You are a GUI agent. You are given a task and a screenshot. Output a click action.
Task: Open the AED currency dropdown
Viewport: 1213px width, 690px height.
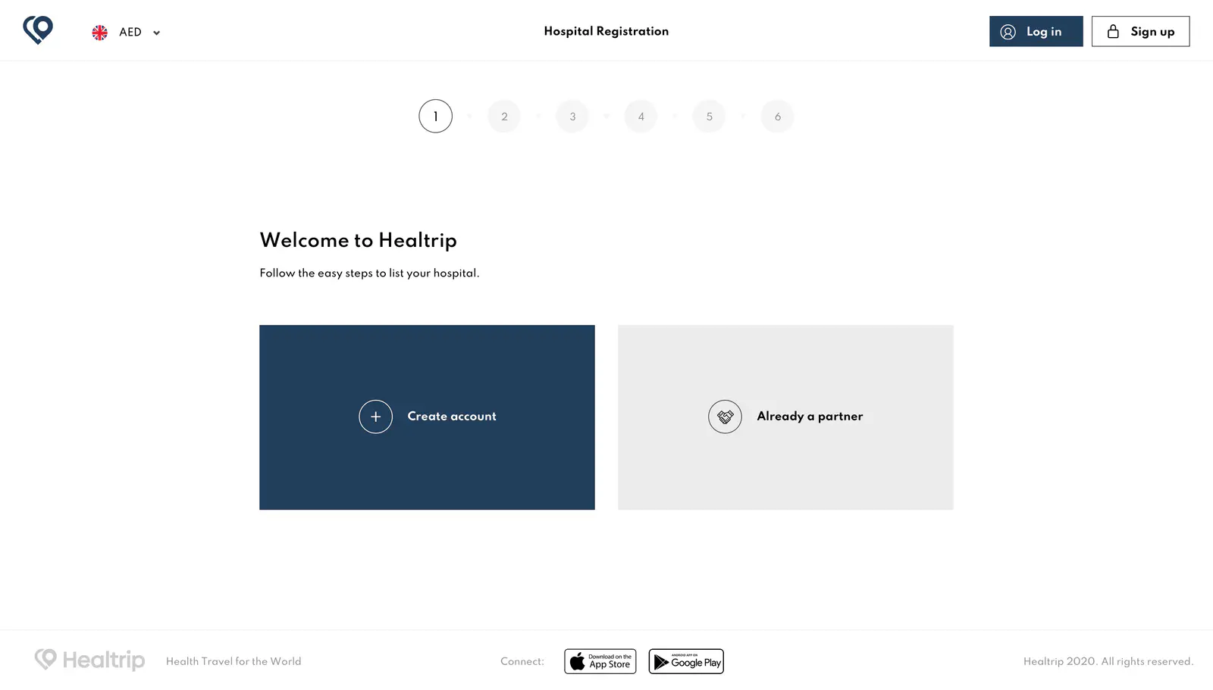pos(139,33)
